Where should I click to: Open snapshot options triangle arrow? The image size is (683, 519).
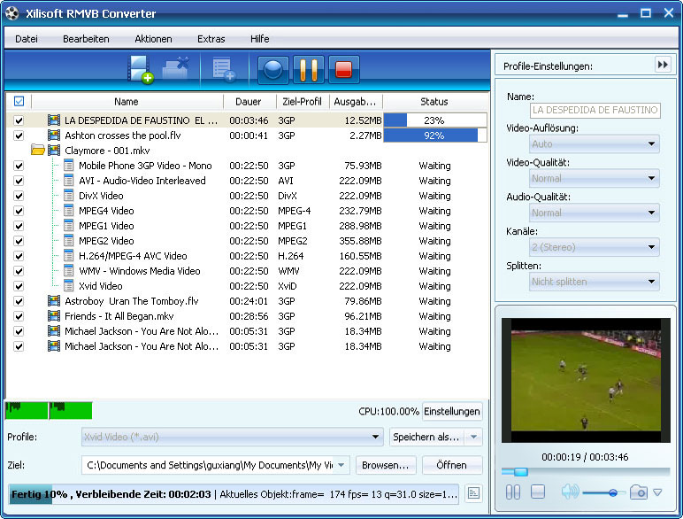point(657,492)
